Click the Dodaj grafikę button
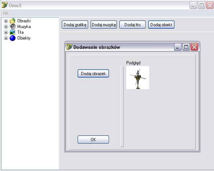Screen dimensions: 214x171 pos(75,25)
